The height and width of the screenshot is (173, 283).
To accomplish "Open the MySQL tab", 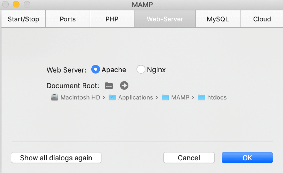I will pos(218,19).
